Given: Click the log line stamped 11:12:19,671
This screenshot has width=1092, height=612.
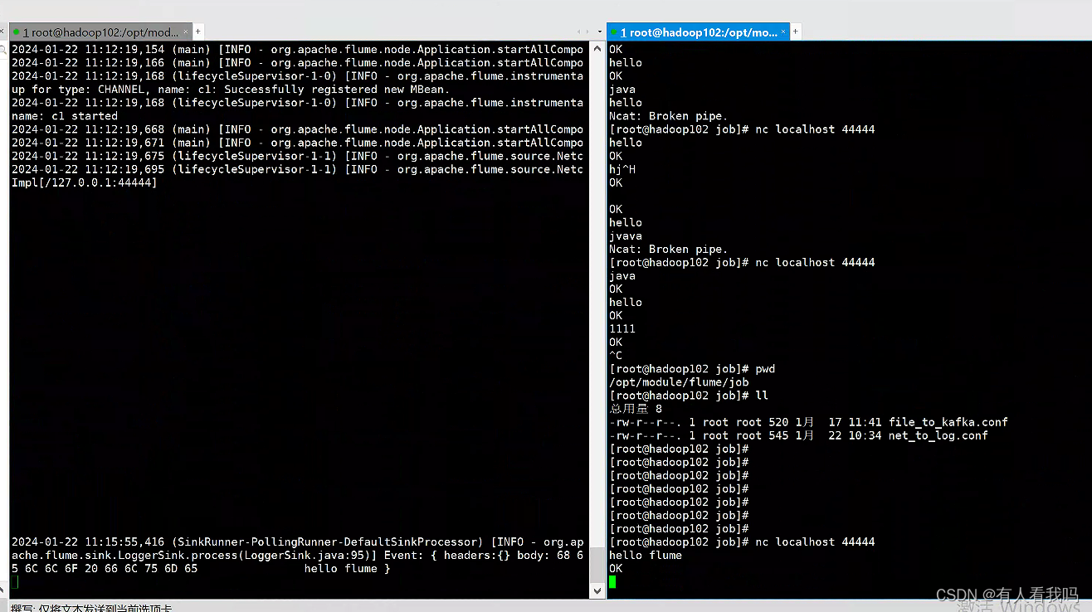Looking at the screenshot, I should click(297, 143).
